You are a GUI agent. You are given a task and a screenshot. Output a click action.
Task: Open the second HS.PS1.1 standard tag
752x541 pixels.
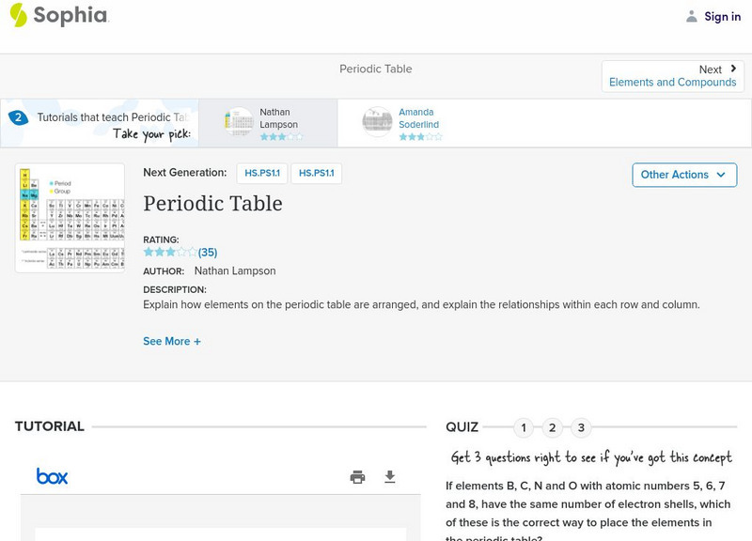click(x=316, y=173)
